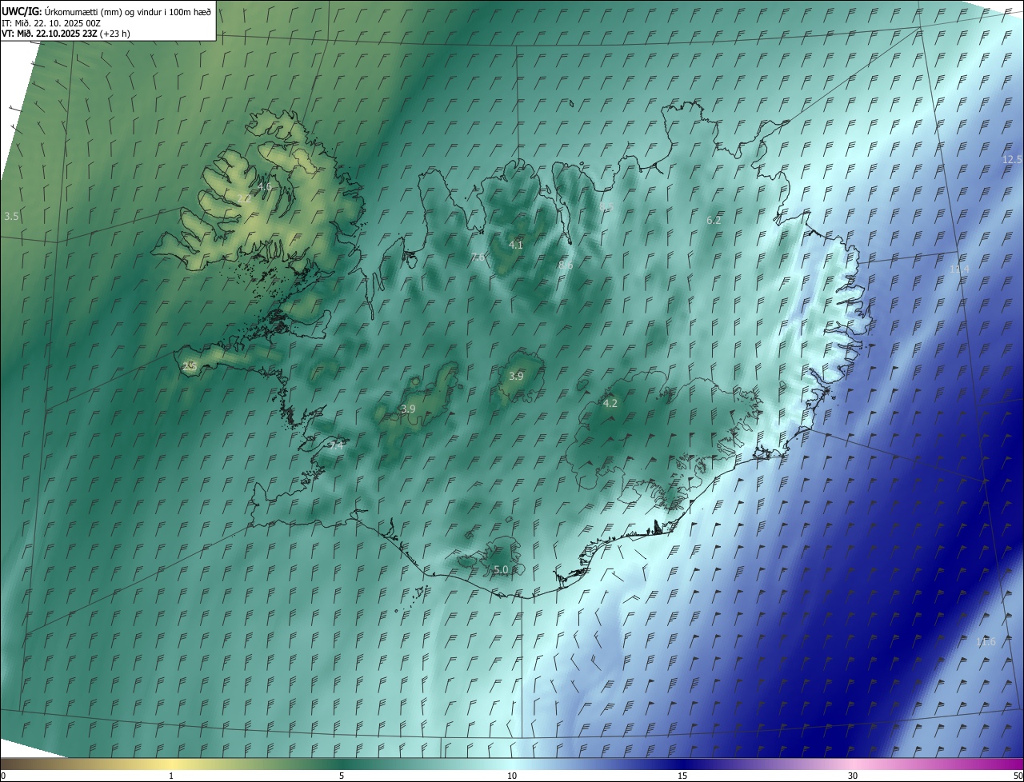Click the 11.6 value label in the southeast sea

[x=986, y=642]
